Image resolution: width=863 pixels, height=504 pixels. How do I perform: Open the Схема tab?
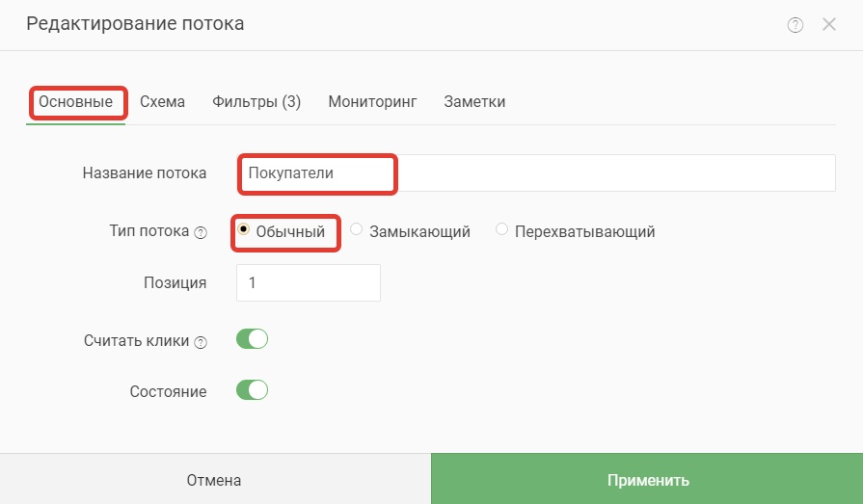click(162, 102)
